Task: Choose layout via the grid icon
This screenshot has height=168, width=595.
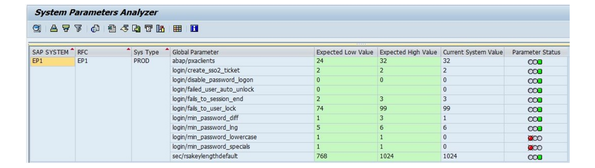Action: (177, 29)
